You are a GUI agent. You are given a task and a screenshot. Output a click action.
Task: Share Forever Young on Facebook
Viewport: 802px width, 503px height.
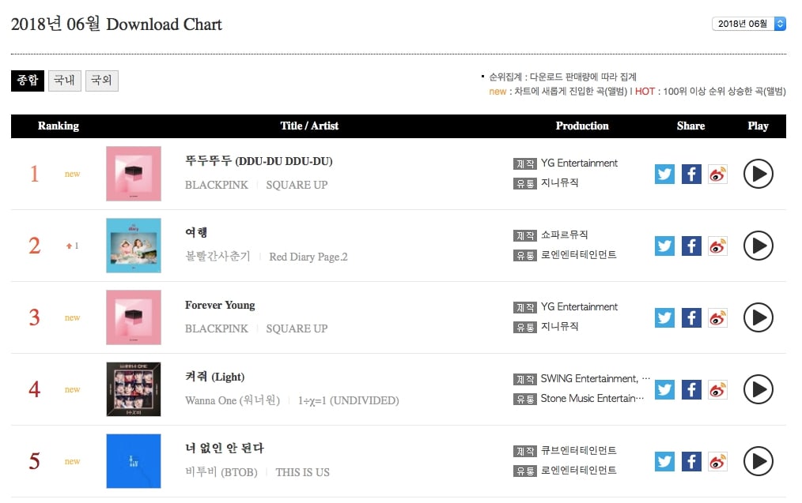tap(691, 317)
